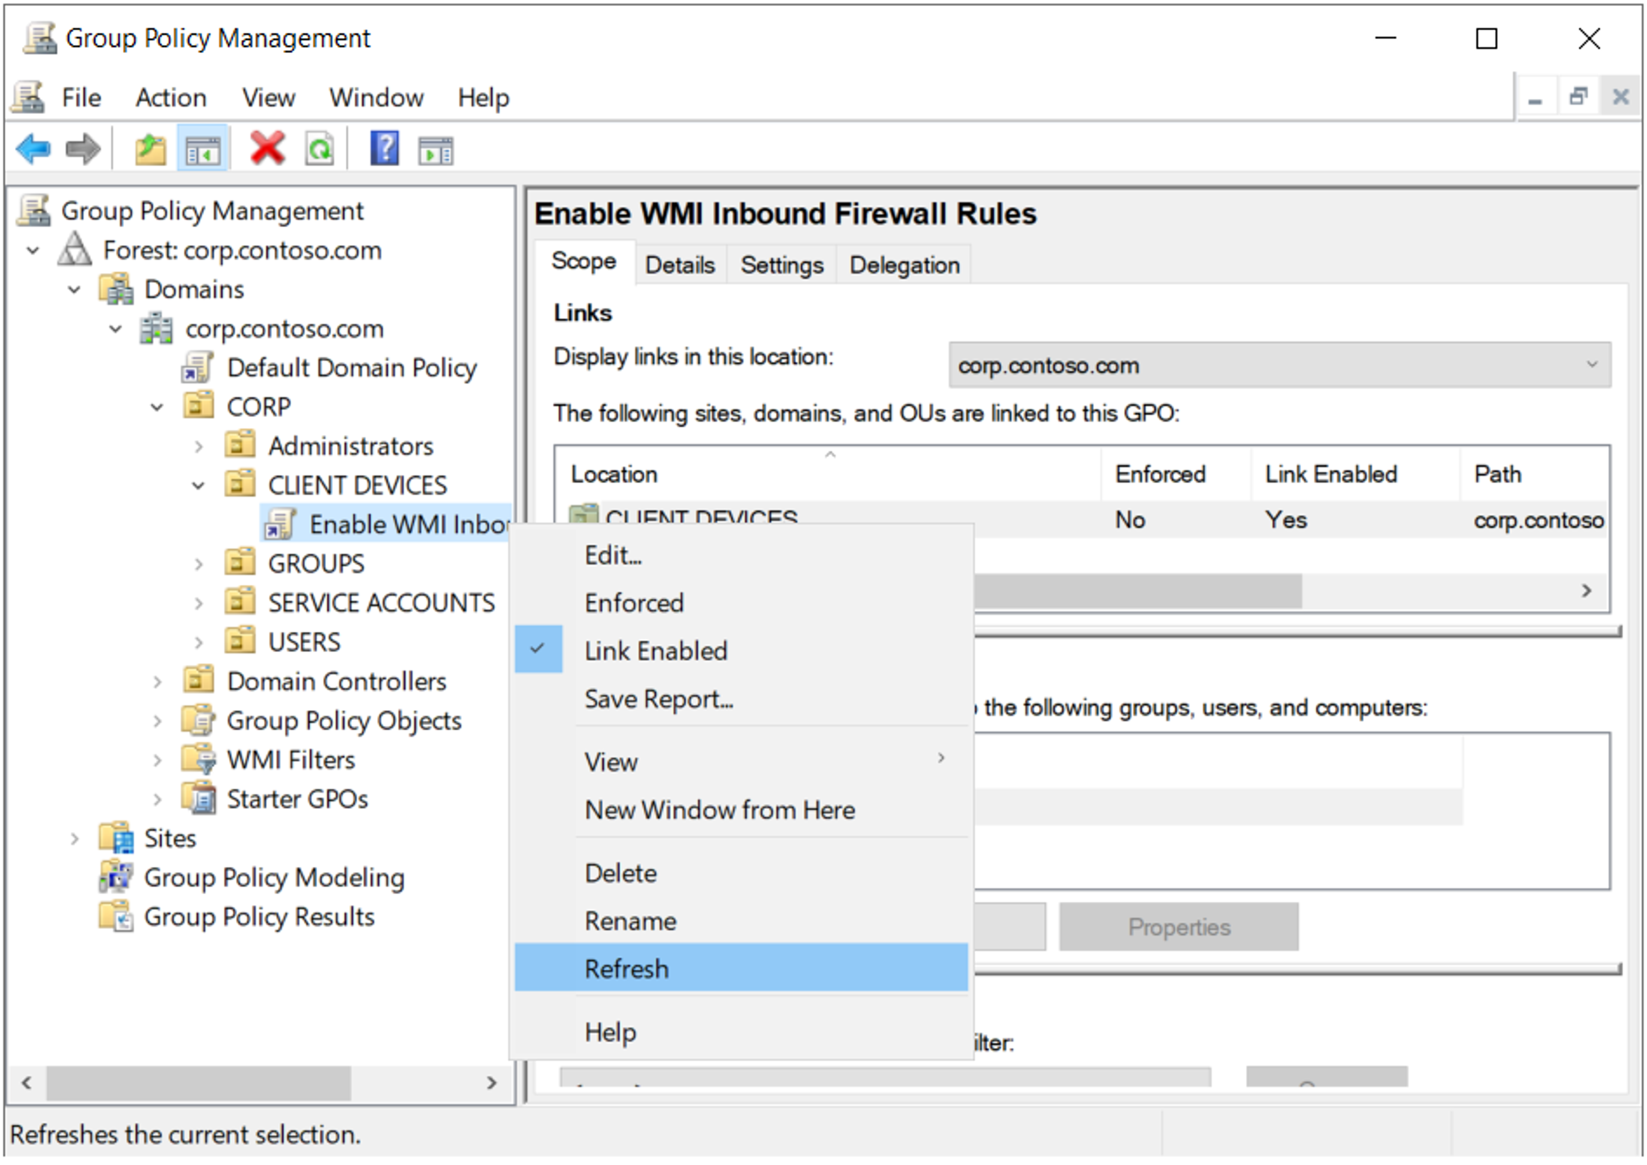Expand the Administrators OU
1647x1165 pixels.
199,446
